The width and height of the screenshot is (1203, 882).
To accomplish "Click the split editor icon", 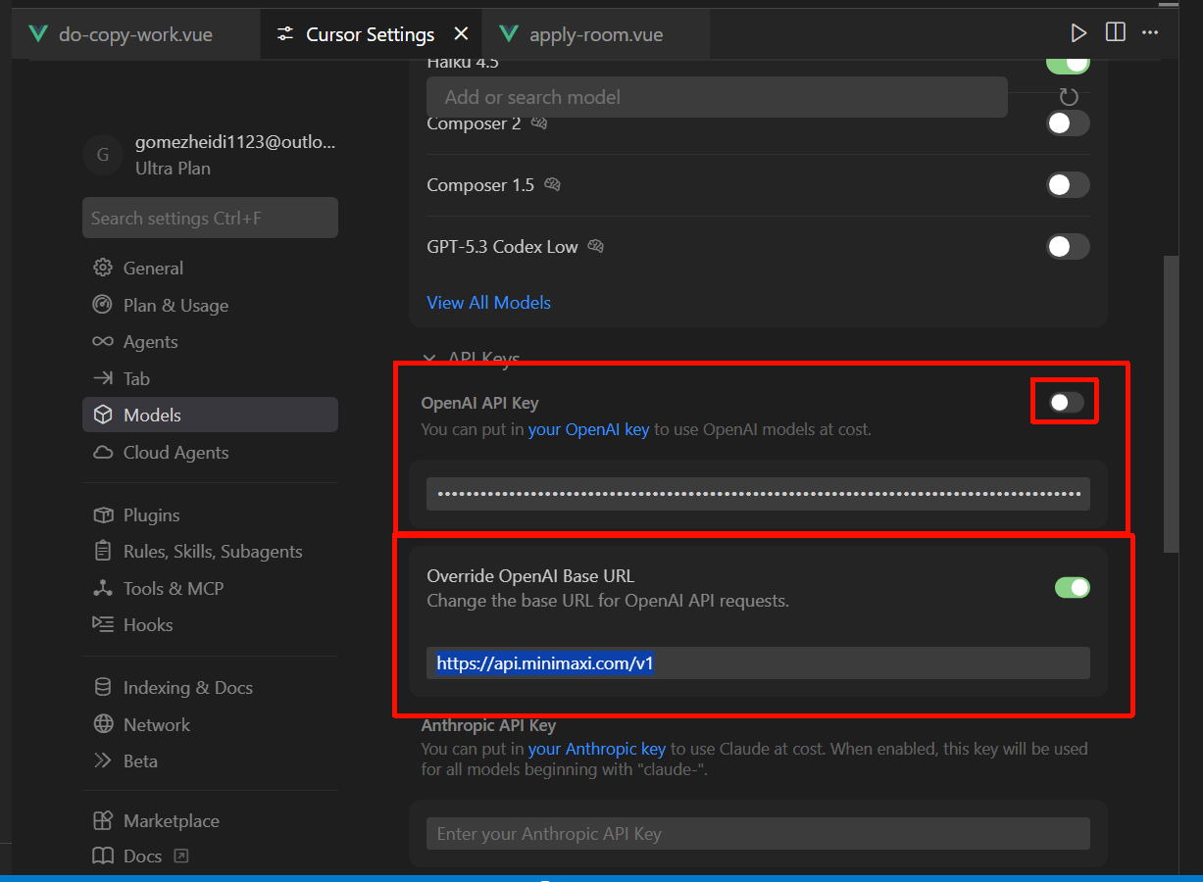I will tap(1115, 32).
